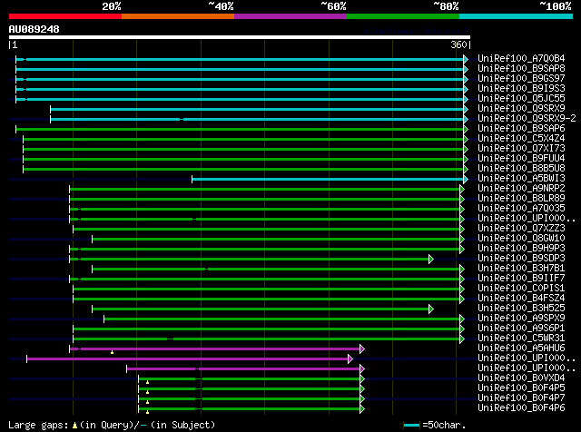
Task: Click the cyan arrowhead ending UniRef100_A7Q0B4 bar
Action: click(x=466, y=59)
